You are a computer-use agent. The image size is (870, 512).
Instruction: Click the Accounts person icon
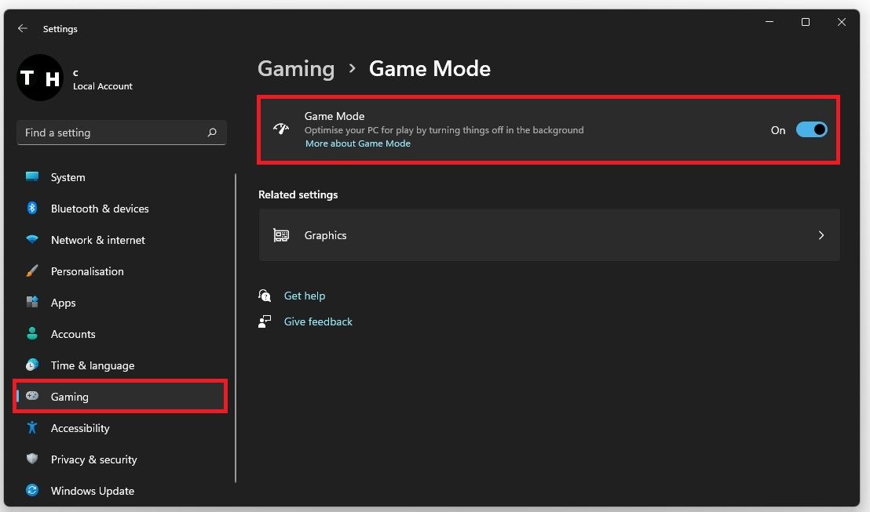32,334
